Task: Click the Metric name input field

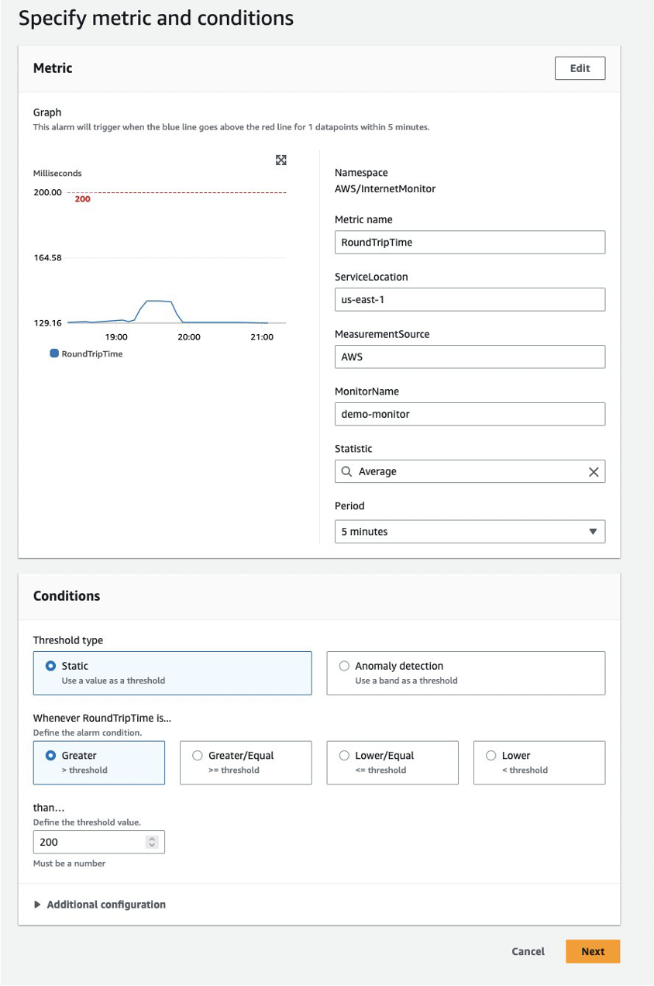Action: click(x=470, y=243)
